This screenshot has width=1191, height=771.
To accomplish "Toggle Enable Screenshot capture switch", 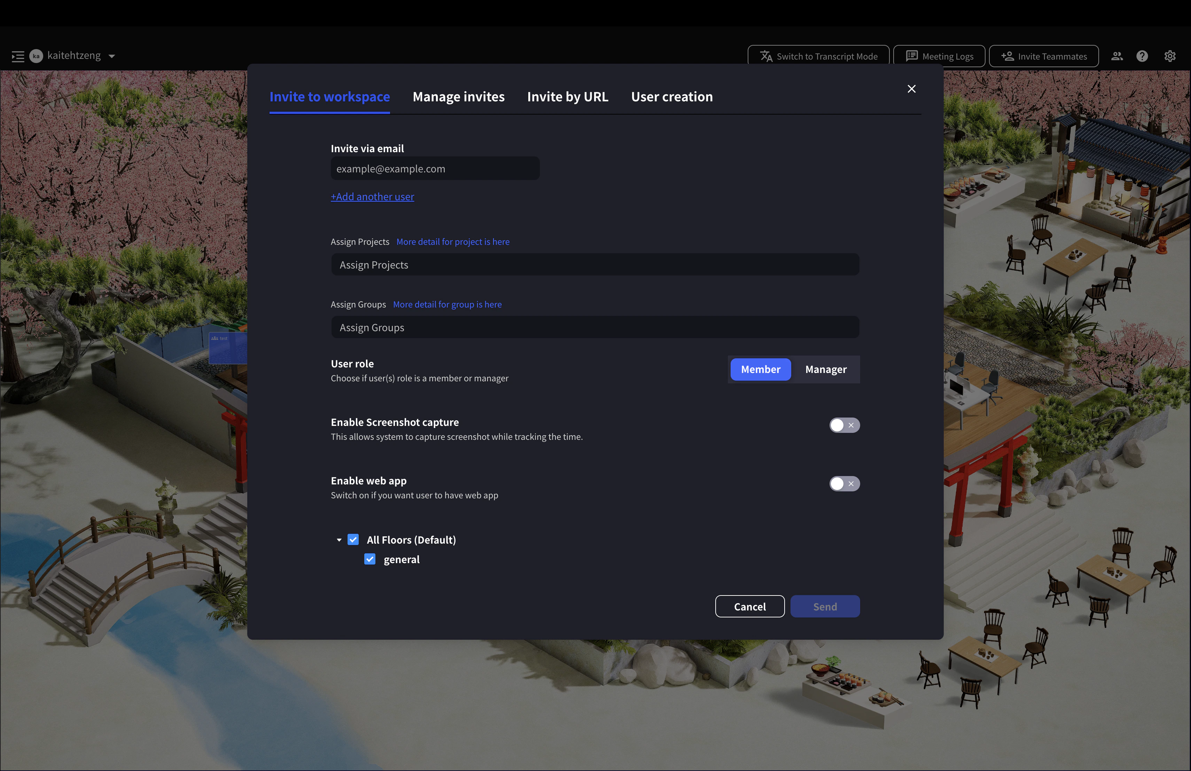I will 844,425.
